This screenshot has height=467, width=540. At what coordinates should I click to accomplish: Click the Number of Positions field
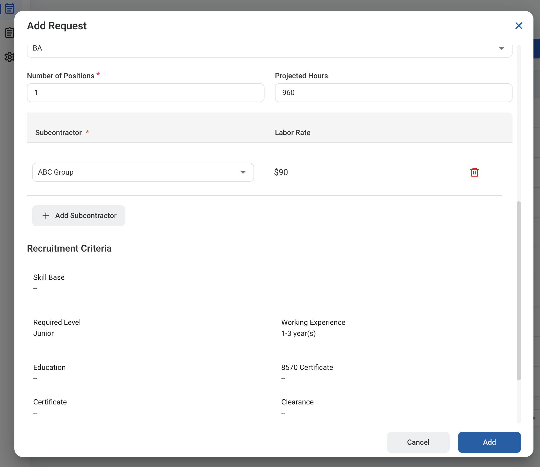tap(145, 93)
